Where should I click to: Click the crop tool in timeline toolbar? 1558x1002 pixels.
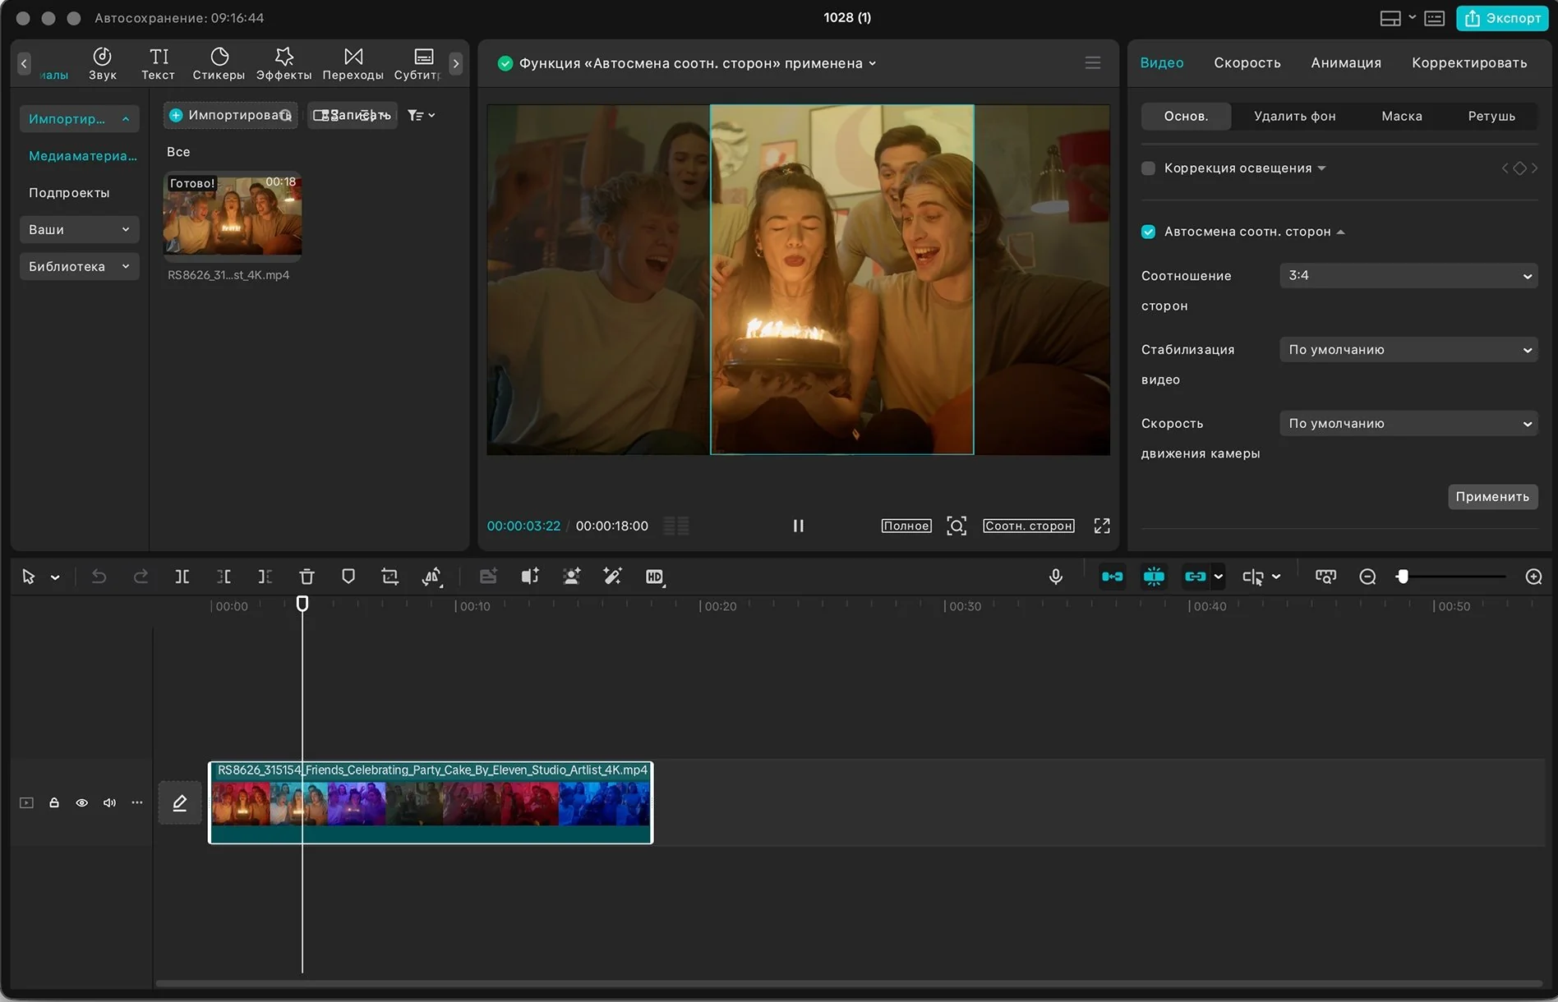pos(389,577)
